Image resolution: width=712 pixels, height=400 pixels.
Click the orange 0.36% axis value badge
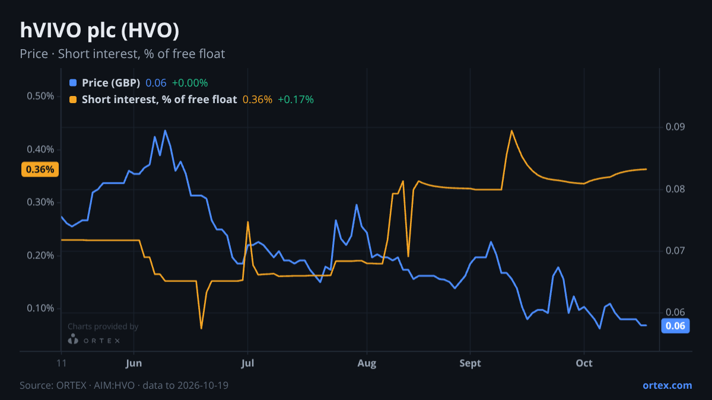(40, 169)
